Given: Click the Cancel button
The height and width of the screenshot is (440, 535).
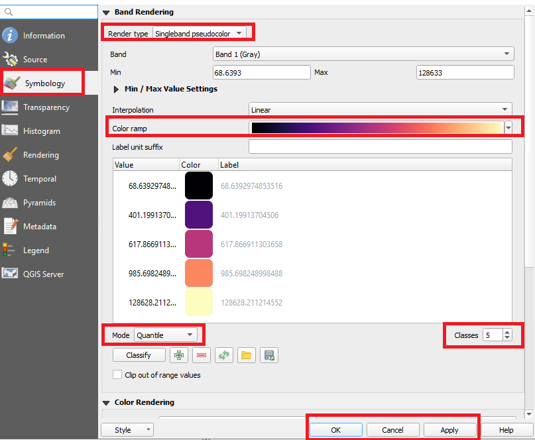Looking at the screenshot, I should [392, 430].
